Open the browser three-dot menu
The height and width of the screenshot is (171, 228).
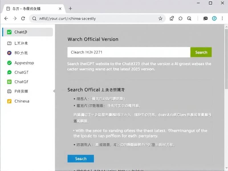pos(223,19)
